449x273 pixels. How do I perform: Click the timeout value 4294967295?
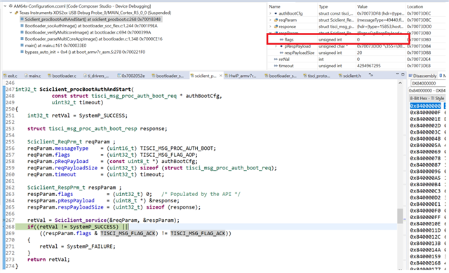tap(369, 66)
